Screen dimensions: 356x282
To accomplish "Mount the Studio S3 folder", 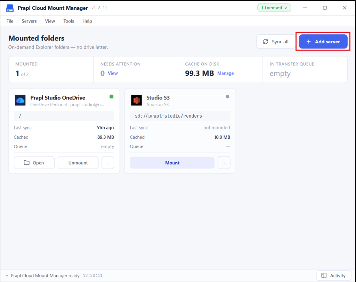I will [172, 163].
